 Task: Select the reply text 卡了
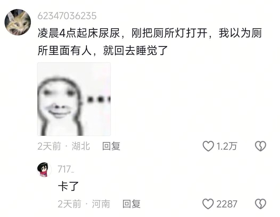click(68, 186)
